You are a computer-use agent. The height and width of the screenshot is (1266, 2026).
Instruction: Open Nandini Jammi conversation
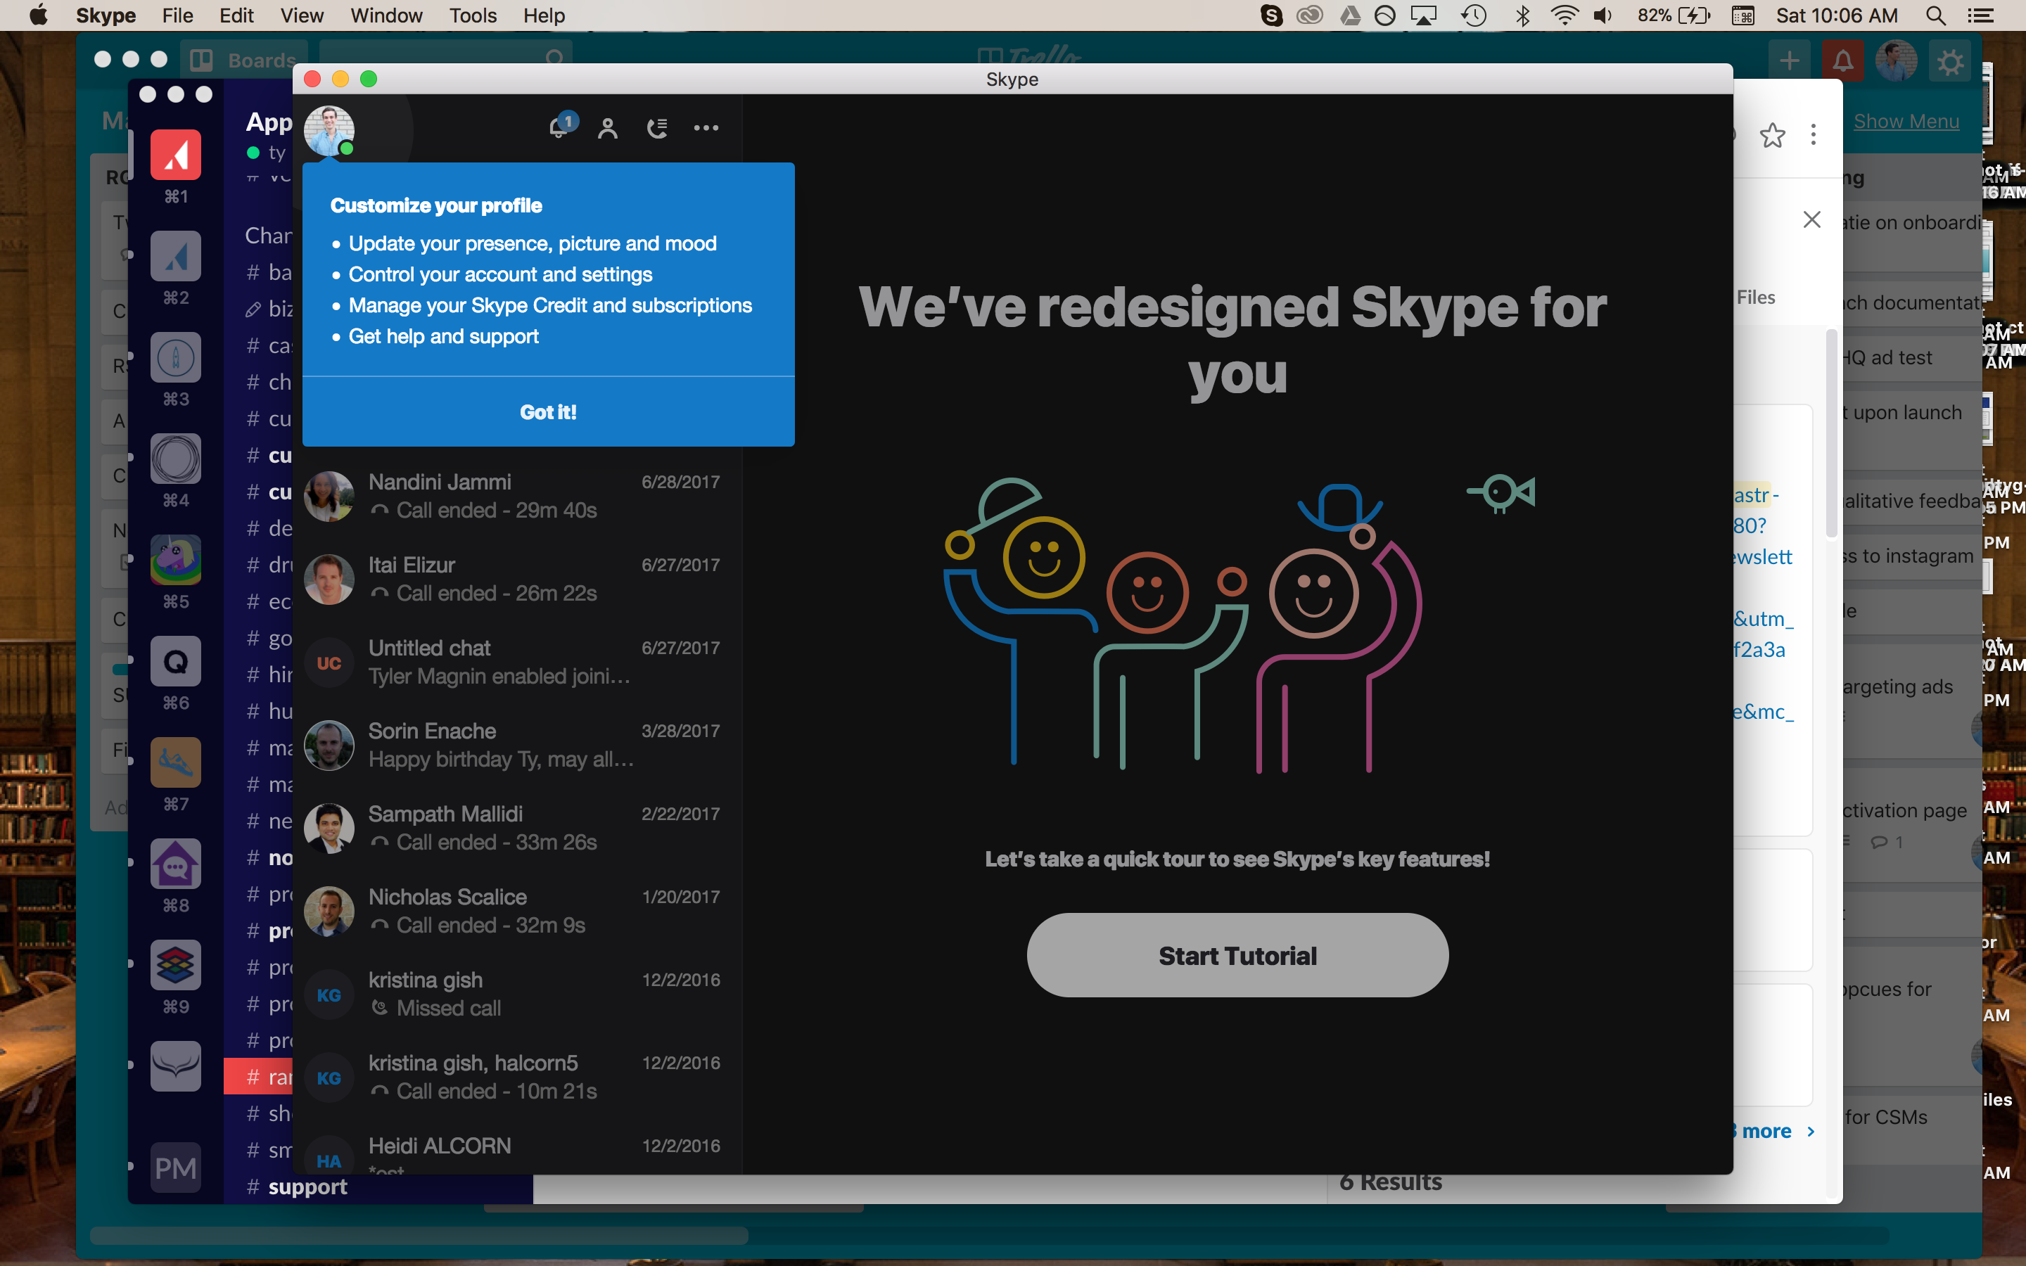coord(517,496)
